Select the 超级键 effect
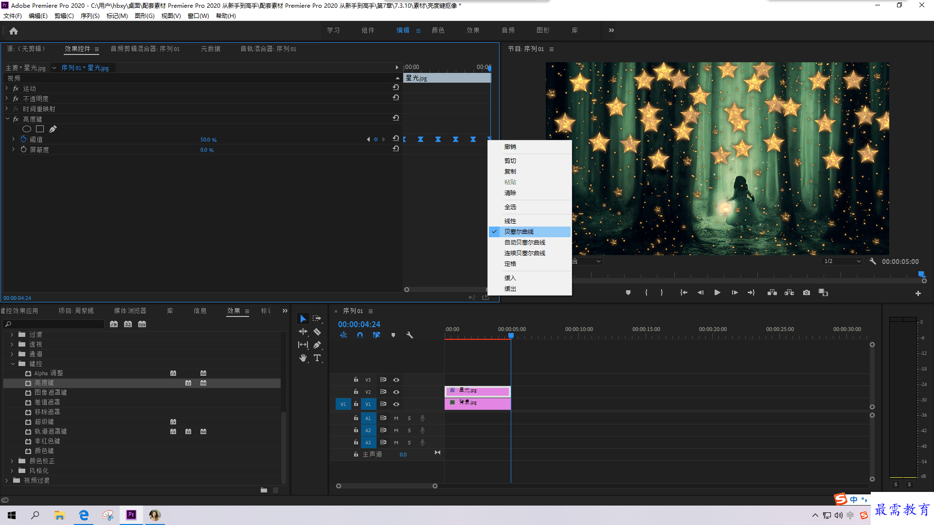This screenshot has height=525, width=934. pos(44,421)
